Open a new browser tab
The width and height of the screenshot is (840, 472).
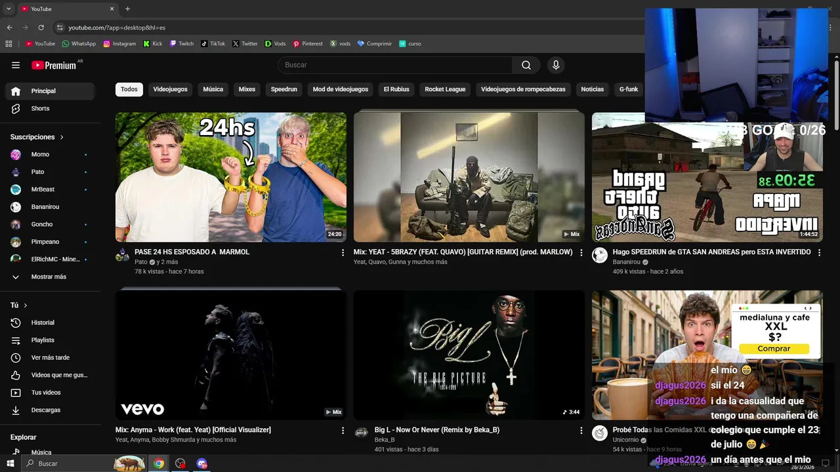(127, 9)
